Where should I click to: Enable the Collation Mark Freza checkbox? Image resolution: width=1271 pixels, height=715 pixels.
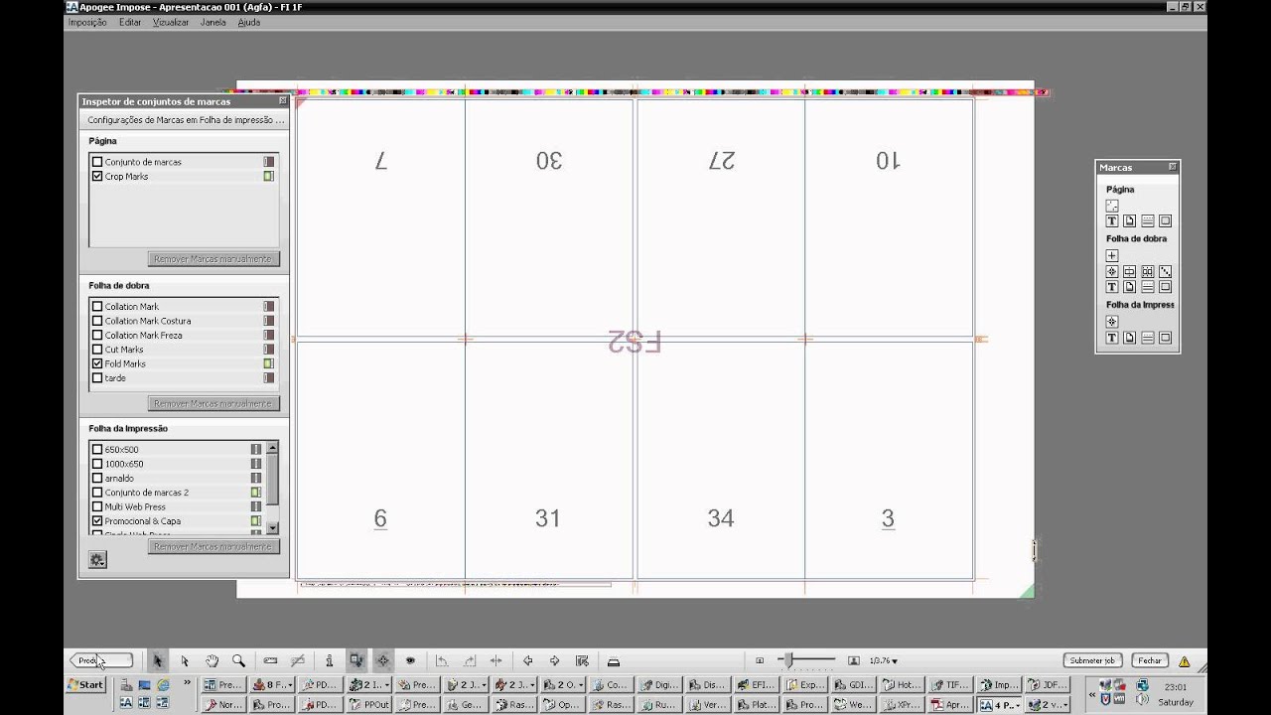(97, 335)
